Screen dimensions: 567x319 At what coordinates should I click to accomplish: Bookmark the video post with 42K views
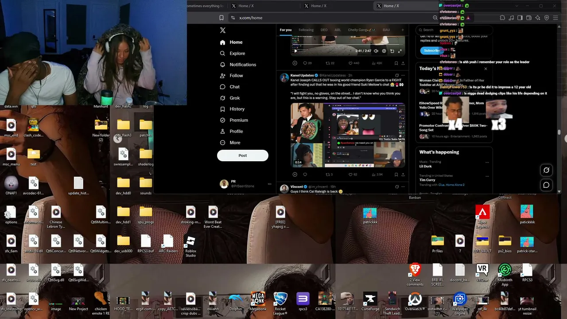point(396,63)
